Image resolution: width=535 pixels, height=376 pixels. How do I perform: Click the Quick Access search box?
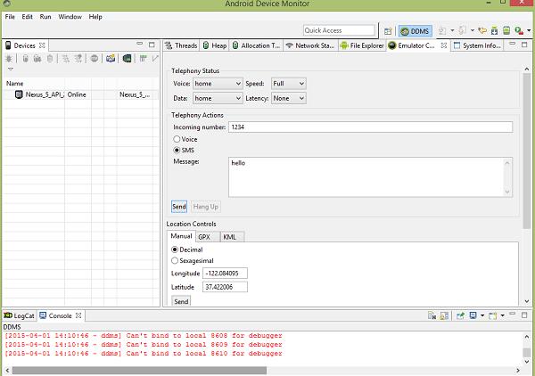(339, 30)
